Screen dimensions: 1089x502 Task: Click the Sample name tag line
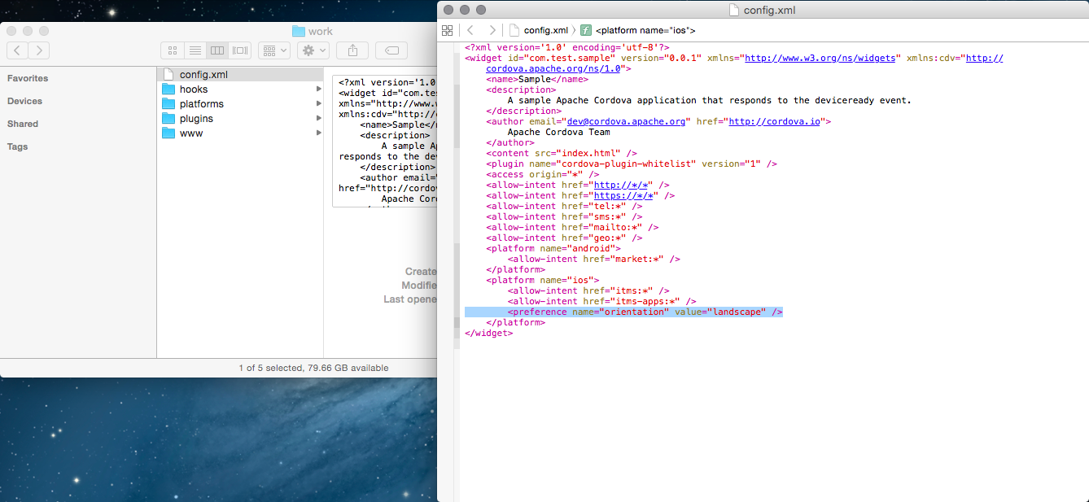(x=537, y=79)
